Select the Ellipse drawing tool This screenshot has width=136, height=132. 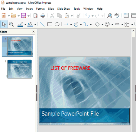(x=57, y=24)
